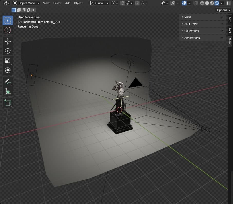Choose the Add Cube tool
The image size is (233, 204).
coord(8,103)
